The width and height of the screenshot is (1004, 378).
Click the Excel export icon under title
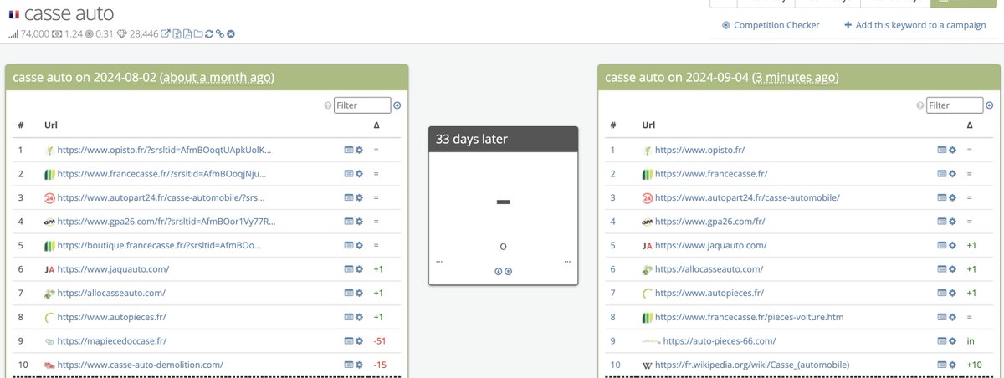(177, 33)
